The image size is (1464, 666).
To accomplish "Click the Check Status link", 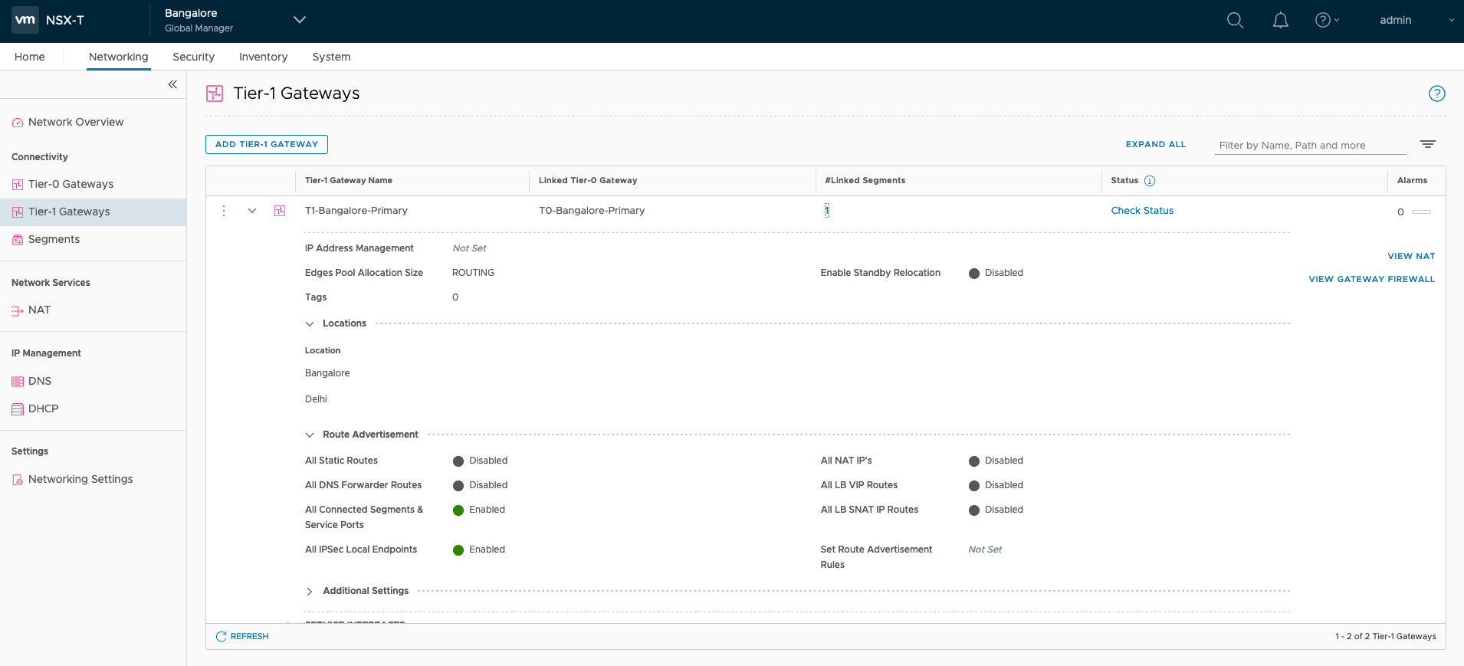I will (1141, 211).
